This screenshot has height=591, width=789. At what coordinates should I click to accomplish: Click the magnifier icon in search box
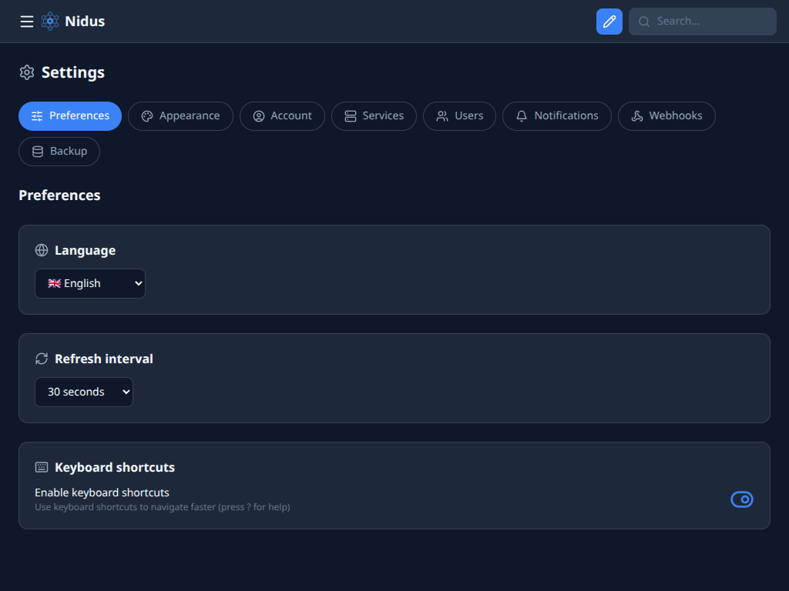pyautogui.click(x=644, y=22)
